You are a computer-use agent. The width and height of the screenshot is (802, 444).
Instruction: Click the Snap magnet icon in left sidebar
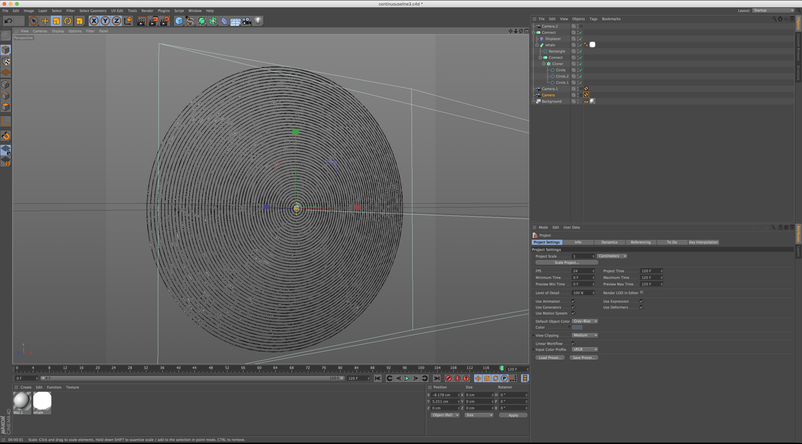point(6,136)
